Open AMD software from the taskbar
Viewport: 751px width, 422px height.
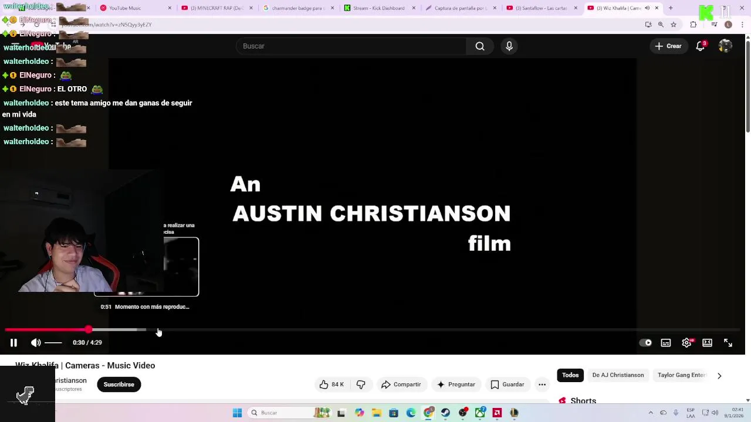[x=497, y=413]
